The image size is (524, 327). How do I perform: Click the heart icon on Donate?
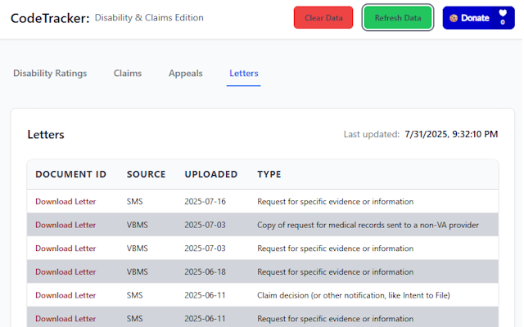click(x=503, y=13)
